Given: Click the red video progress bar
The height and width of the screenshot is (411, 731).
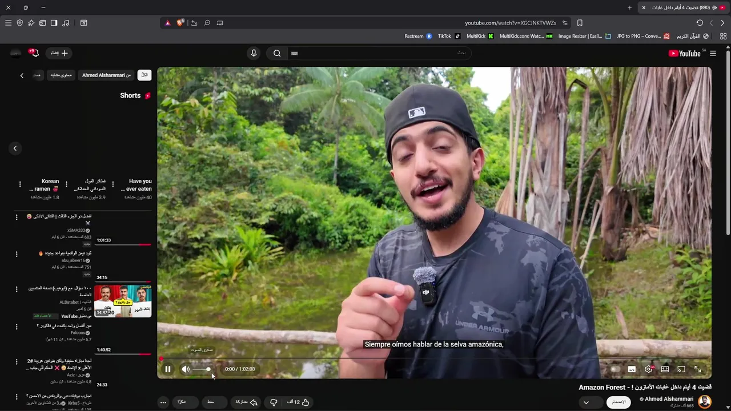Looking at the screenshot, I should pyautogui.click(x=434, y=358).
